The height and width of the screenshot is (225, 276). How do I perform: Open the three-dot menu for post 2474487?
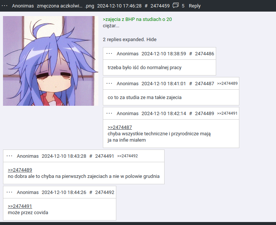pos(109,83)
